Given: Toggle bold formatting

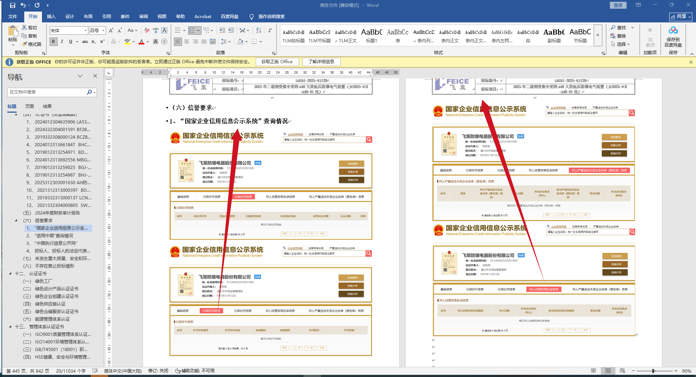Looking at the screenshot, I should (x=54, y=42).
